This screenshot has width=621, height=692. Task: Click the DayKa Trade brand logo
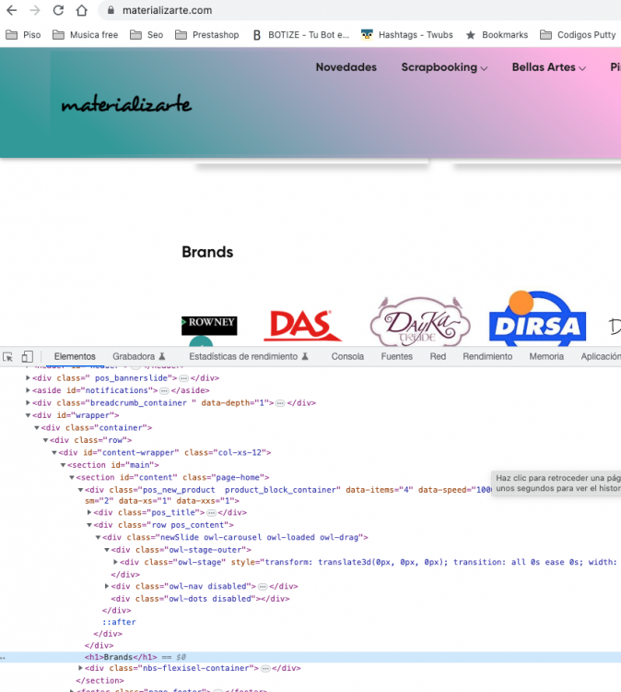[x=420, y=321]
